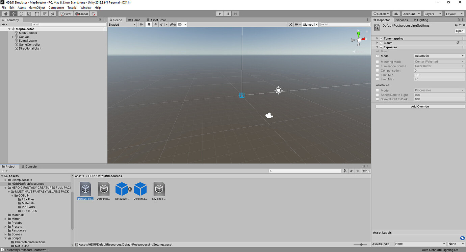This screenshot has width=466, height=252.
Task: Toggle Pivot mode in the toolbar
Action: tap(66, 14)
